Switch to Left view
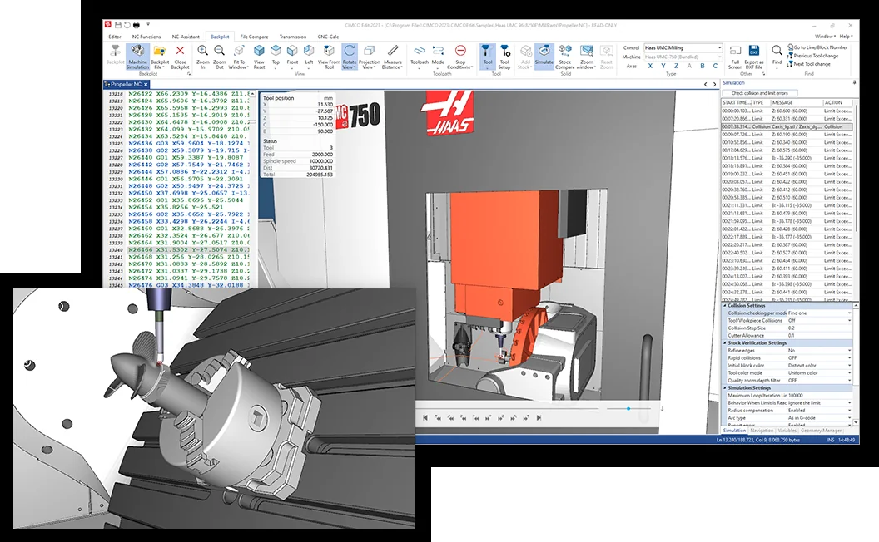 (309, 57)
